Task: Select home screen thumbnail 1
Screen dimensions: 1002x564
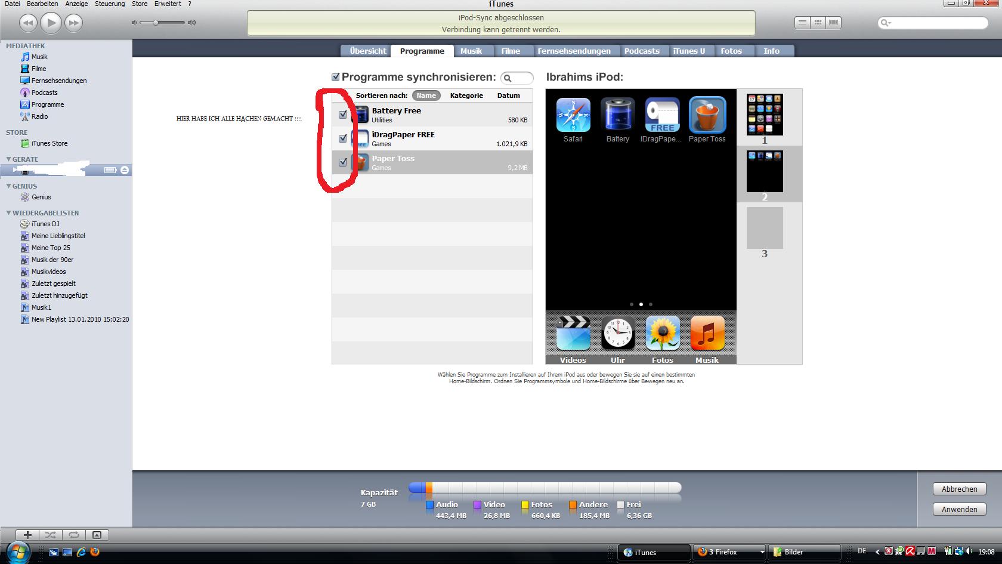Action: [765, 114]
